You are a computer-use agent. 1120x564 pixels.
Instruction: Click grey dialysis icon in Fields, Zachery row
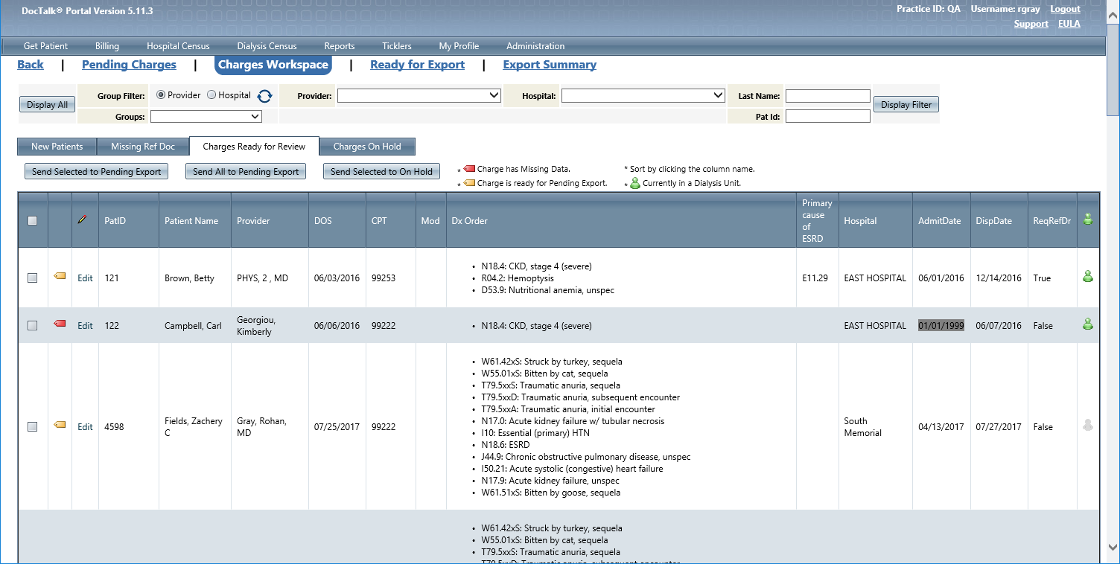1087,426
